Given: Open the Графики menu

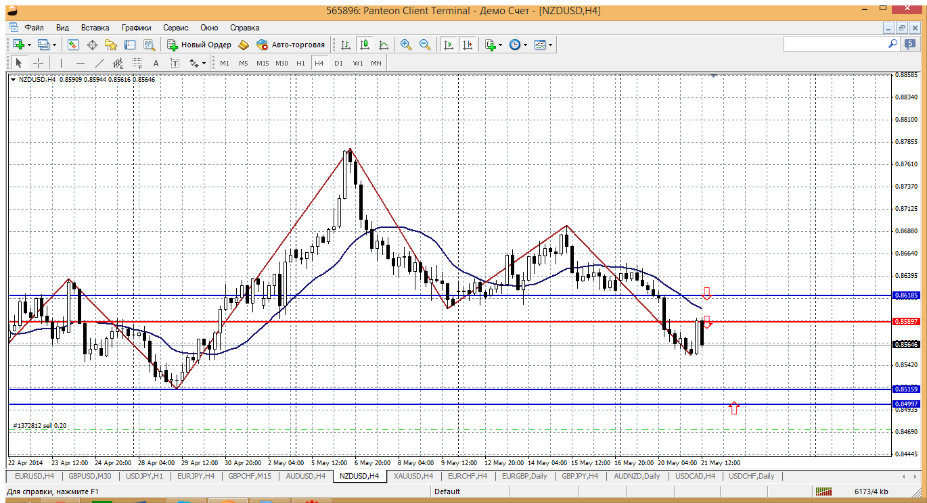Looking at the screenshot, I should pos(136,28).
